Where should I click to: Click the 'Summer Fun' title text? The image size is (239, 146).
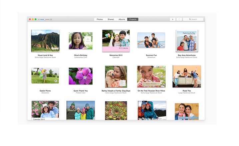coord(151,55)
